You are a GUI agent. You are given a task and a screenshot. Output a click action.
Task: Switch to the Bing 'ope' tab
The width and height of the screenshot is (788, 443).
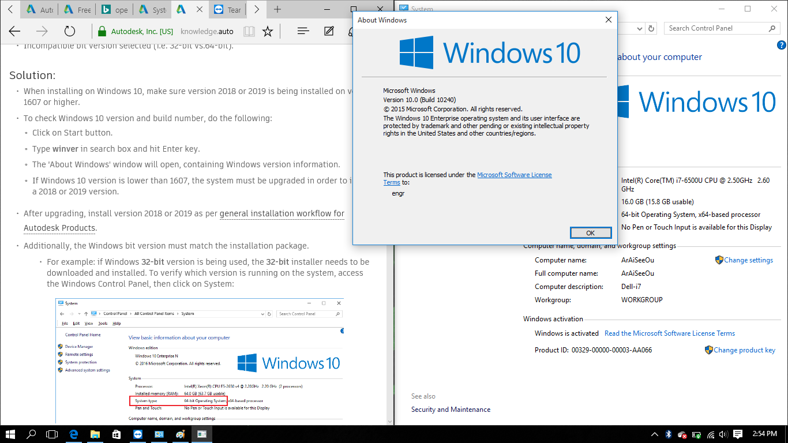coord(114,10)
